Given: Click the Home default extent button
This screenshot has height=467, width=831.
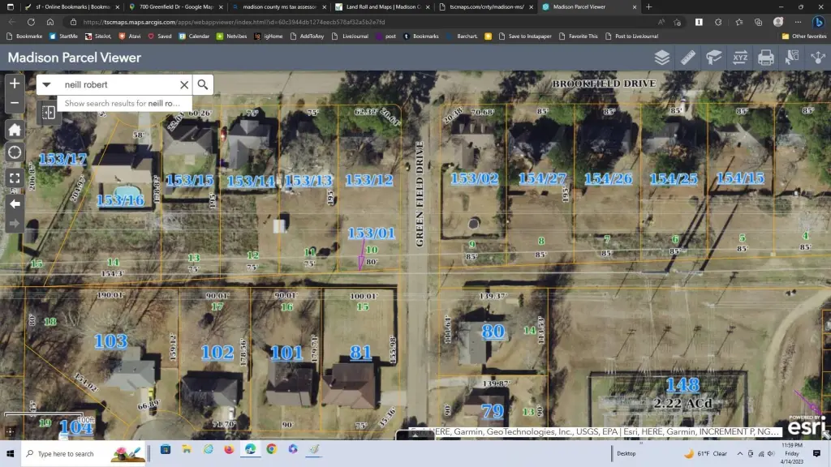Looking at the screenshot, I should tap(15, 130).
